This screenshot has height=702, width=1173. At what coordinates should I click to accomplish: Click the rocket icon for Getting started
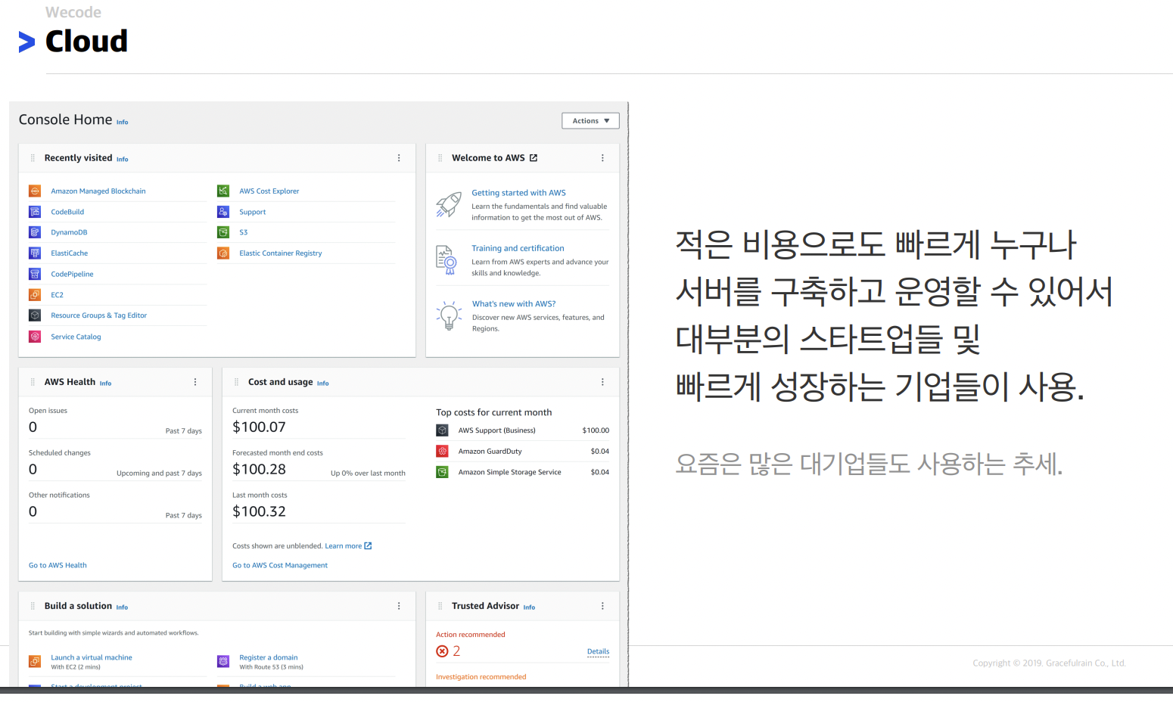[x=449, y=204]
